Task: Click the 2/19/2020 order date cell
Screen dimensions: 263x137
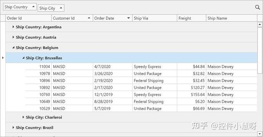Action: (113, 80)
